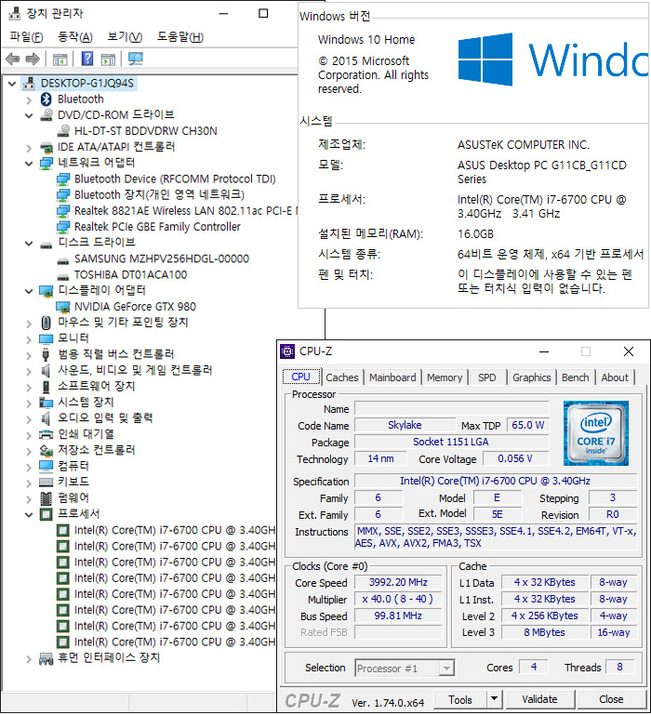Click the NVIDIA GeForce GTX 980 adapter icon
The width and height of the screenshot is (651, 715).
(x=63, y=307)
